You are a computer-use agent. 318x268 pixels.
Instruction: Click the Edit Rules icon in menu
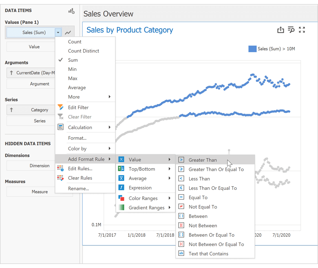(x=61, y=169)
